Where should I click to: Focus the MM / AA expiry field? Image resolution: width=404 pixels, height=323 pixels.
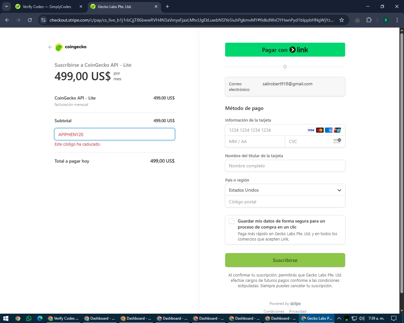(x=255, y=142)
